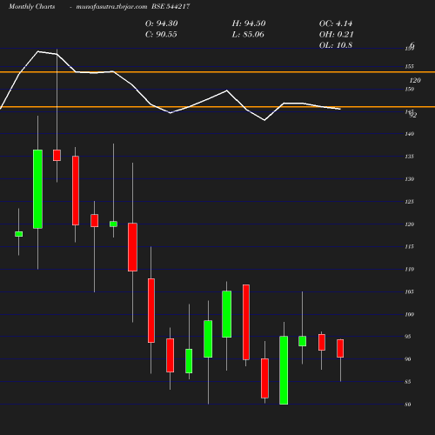
Task: Click the tallest green candle spanning 119 to 136
Action: [37, 189]
